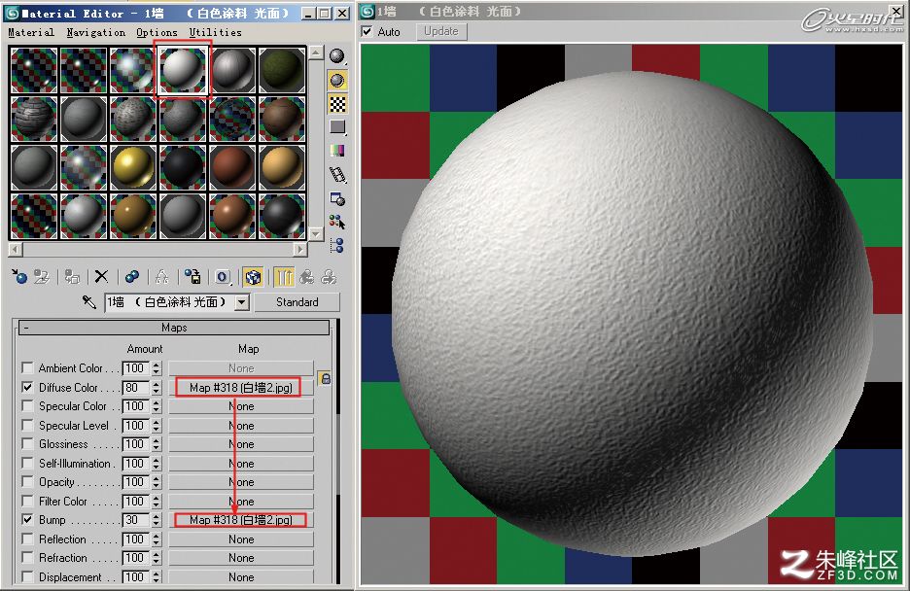
Task: Uncheck the Bump map checkbox
Action: (x=27, y=520)
